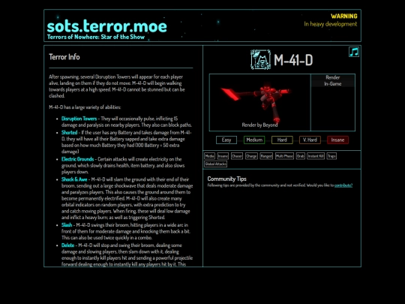Click the Shorted ability name

point(69,133)
